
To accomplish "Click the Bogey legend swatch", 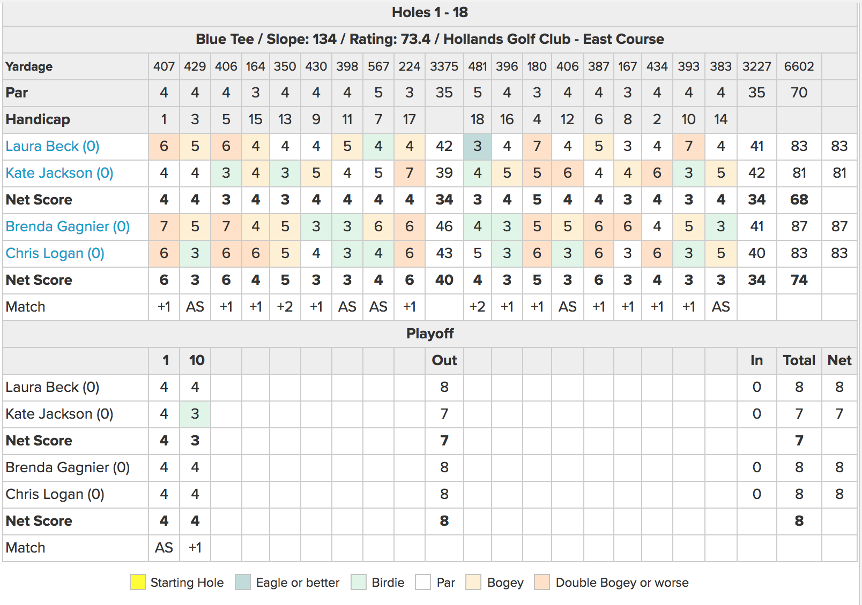I will click(x=473, y=582).
